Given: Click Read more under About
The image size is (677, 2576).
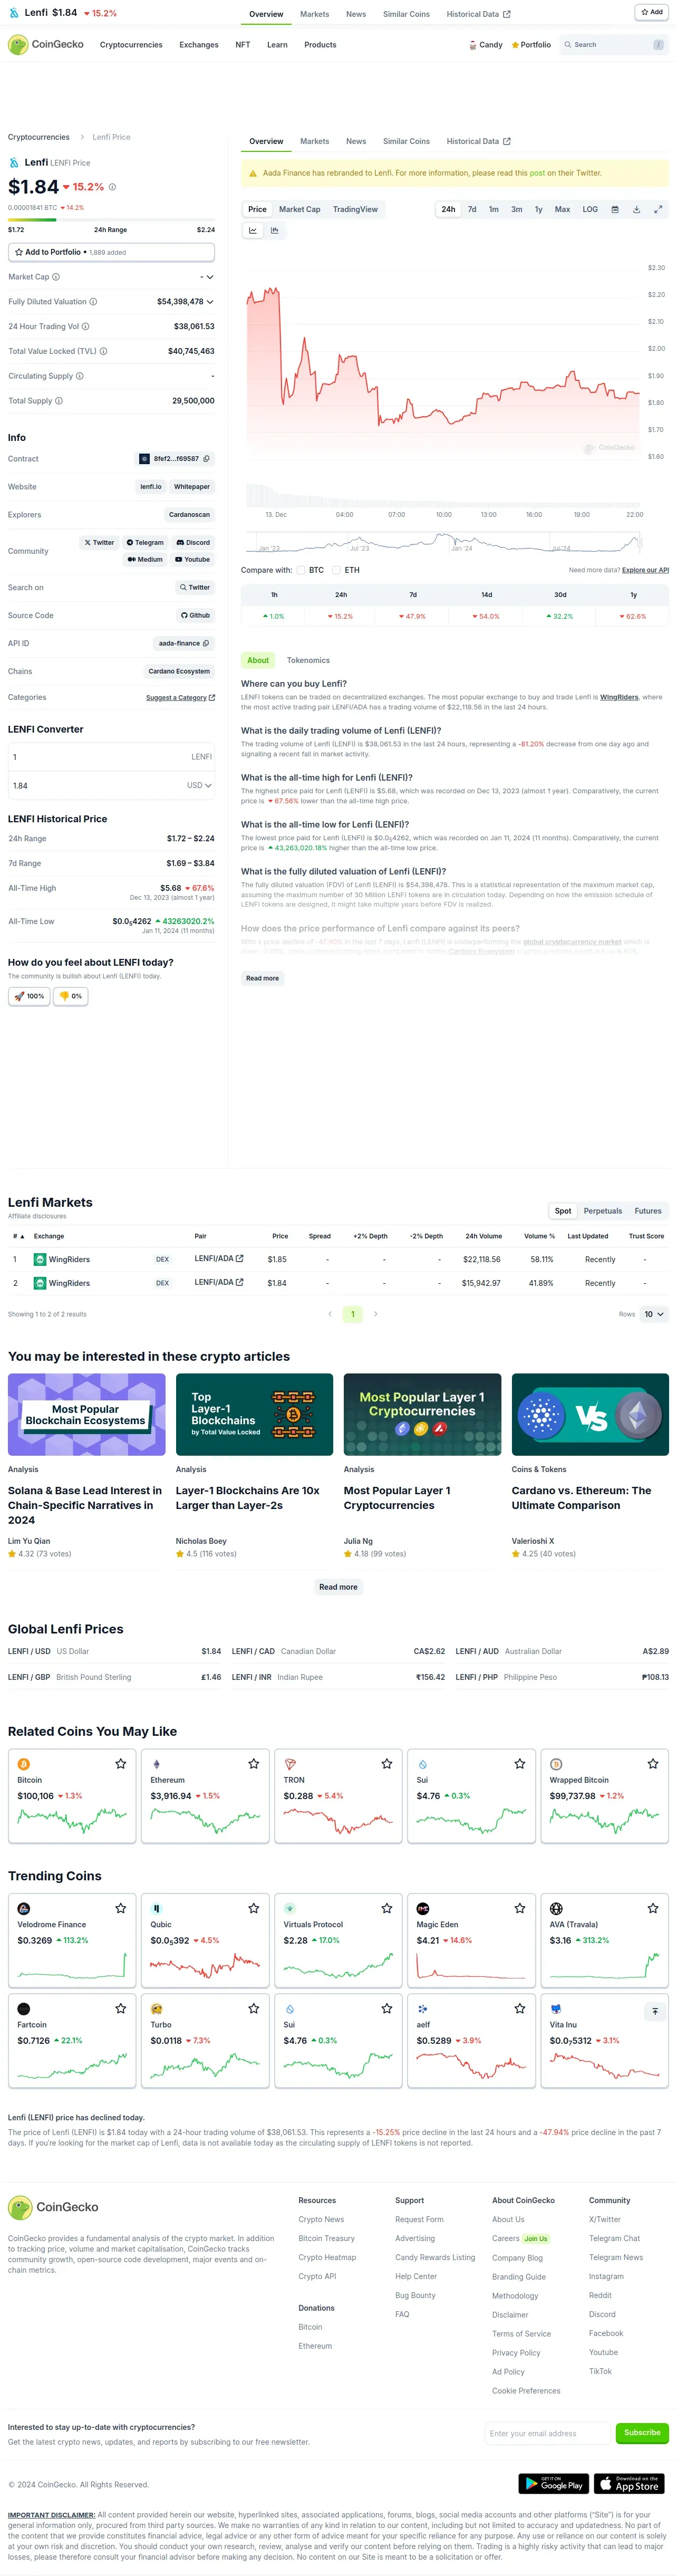Looking at the screenshot, I should click(x=263, y=979).
